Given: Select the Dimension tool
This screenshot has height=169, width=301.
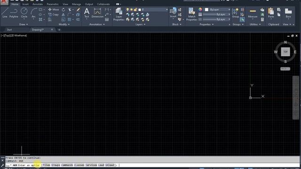Looking at the screenshot, I should (x=97, y=13).
